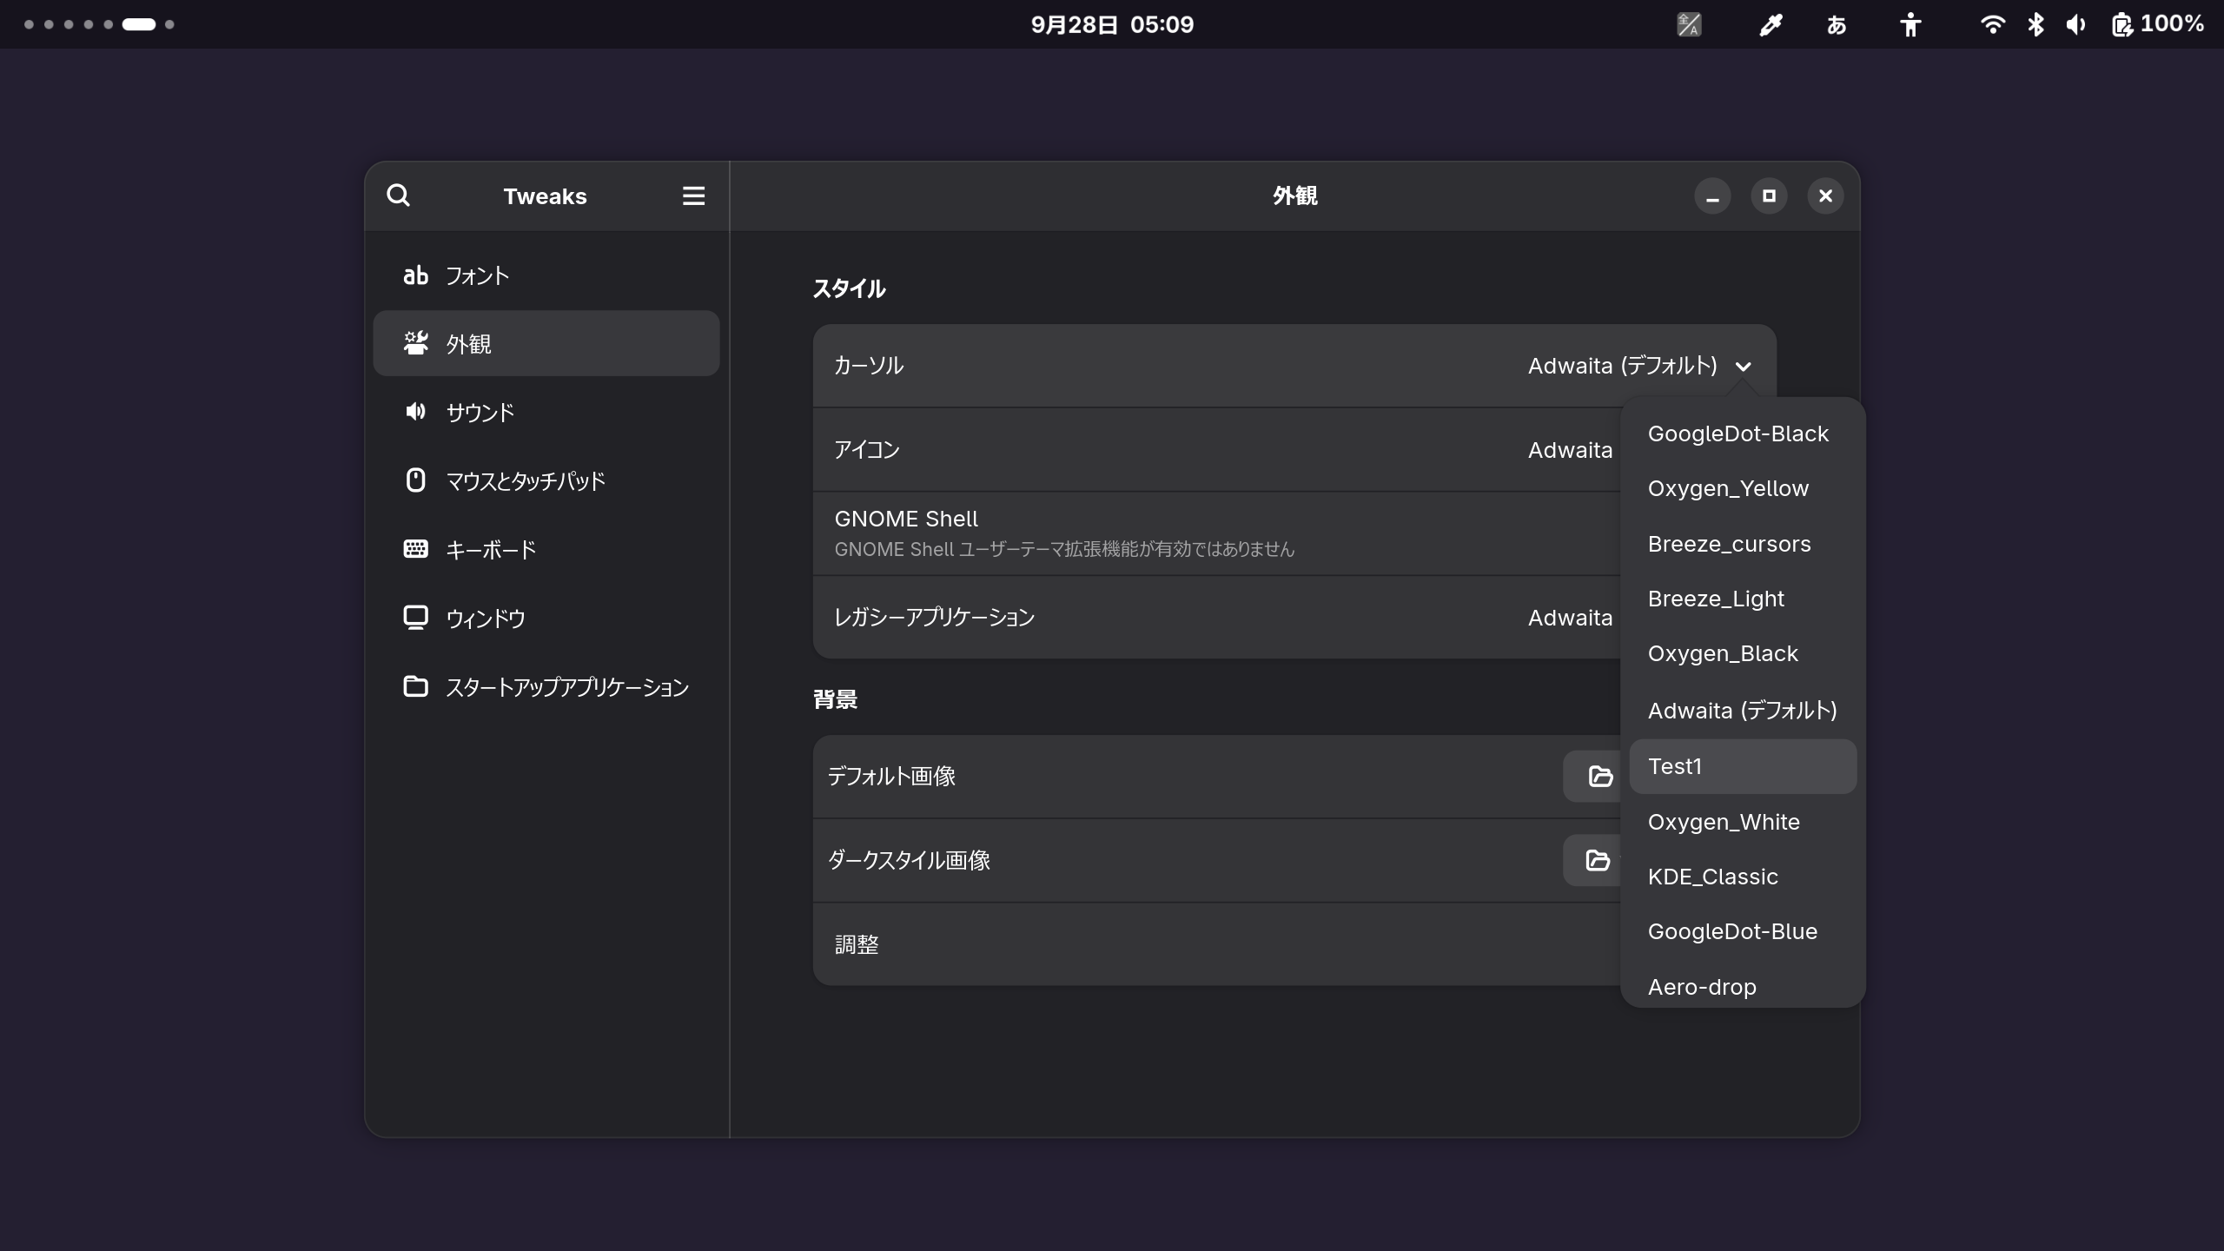This screenshot has width=2224, height=1251.
Task: Click the workspace indicator dots
Action: [99, 24]
